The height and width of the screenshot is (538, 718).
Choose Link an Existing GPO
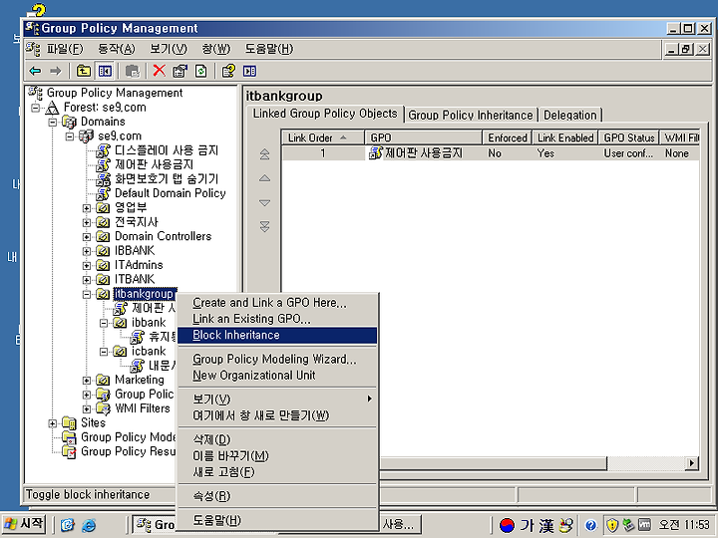(x=277, y=319)
